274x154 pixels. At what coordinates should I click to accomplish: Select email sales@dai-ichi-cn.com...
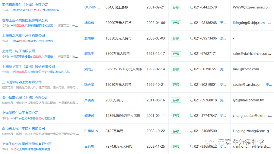[252, 54]
